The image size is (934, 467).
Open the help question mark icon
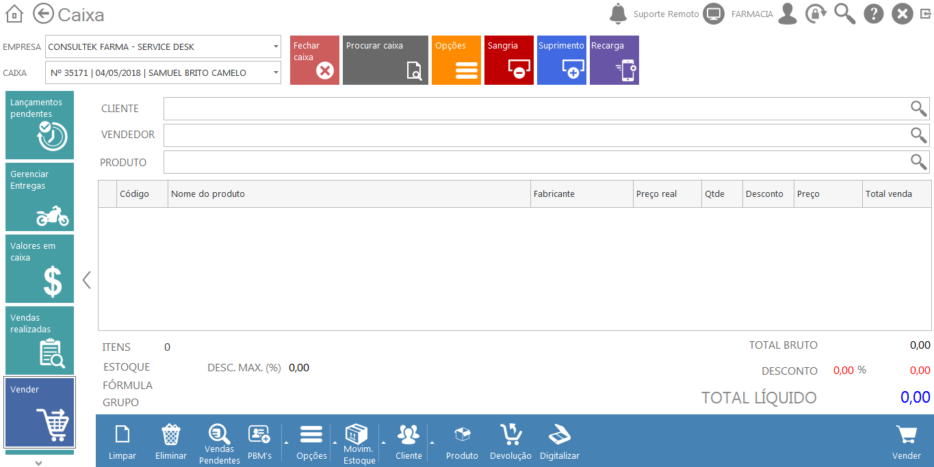tap(874, 14)
